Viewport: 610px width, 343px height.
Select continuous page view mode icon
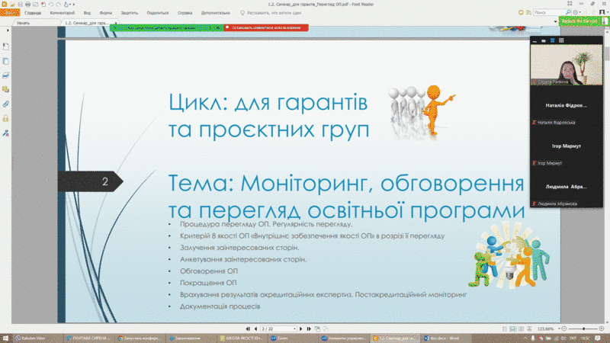coord(512,329)
